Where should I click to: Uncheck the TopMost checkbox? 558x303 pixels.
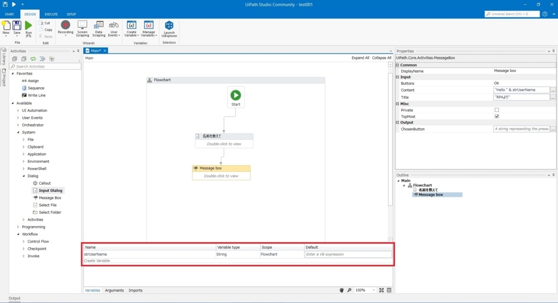pyautogui.click(x=497, y=117)
